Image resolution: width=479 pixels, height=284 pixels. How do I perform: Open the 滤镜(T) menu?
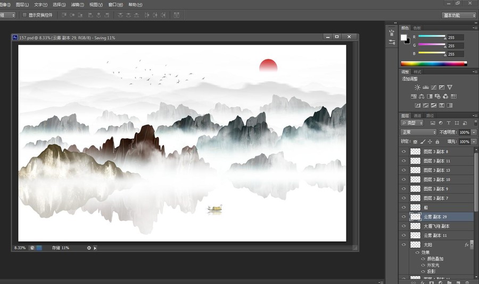click(x=77, y=5)
